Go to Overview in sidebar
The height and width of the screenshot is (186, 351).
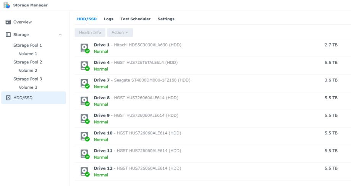23,22
